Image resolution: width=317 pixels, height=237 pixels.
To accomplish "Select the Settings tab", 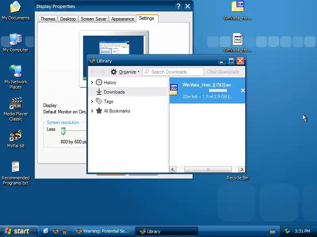I will pyautogui.click(x=147, y=18).
